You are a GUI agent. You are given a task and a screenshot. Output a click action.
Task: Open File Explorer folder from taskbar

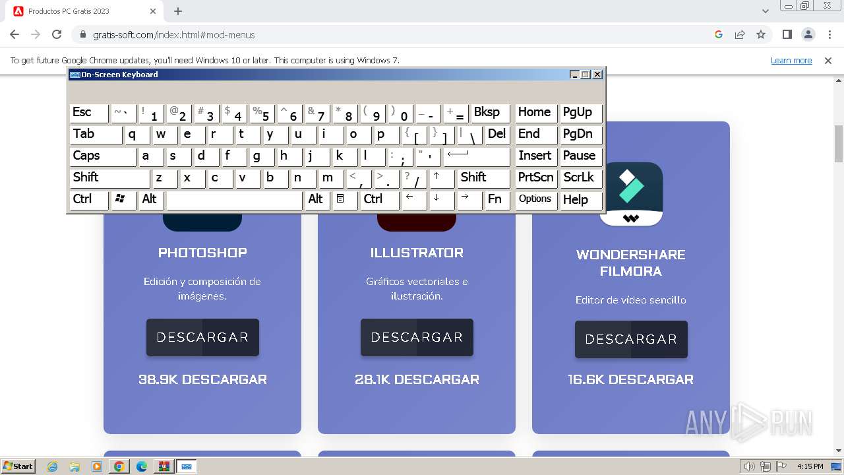click(75, 466)
